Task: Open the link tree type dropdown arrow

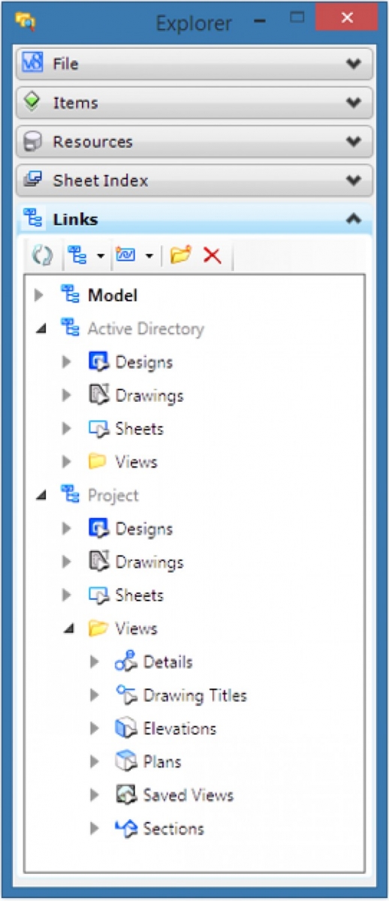Action: (100, 257)
